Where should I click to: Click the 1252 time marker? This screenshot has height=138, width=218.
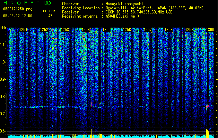pyautogui.click(x=44, y=30)
